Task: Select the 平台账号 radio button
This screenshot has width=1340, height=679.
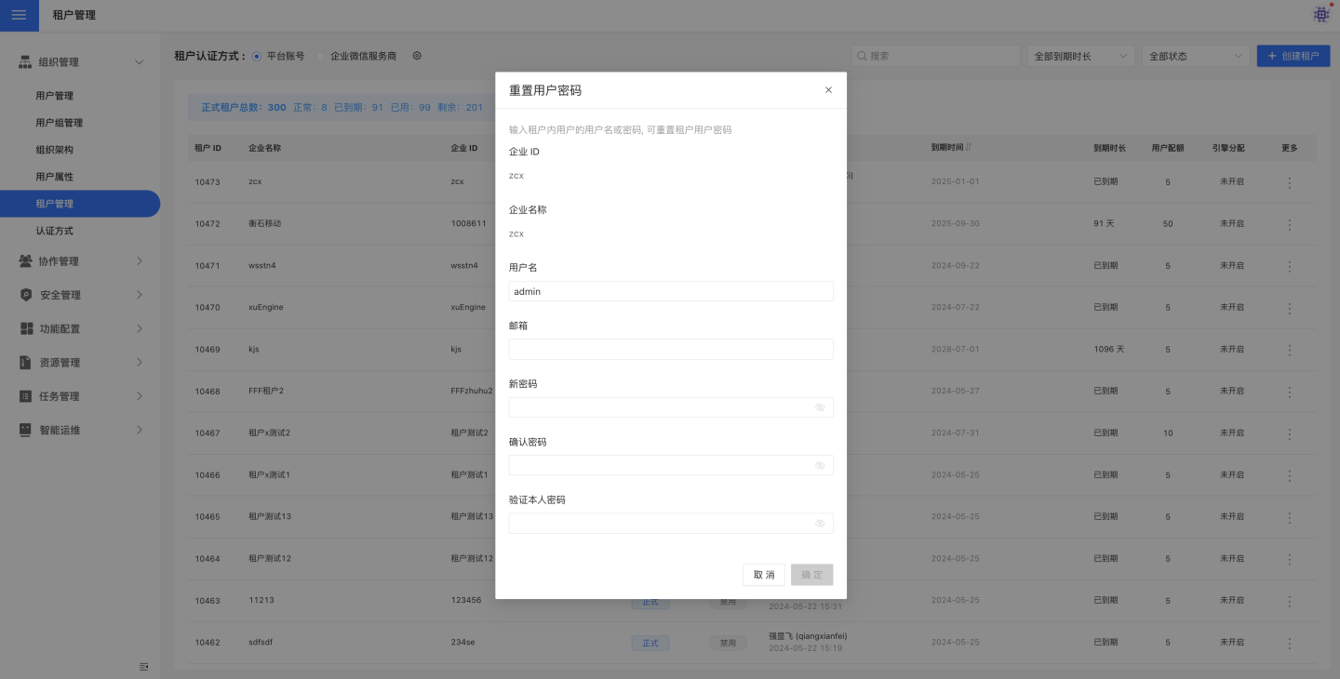Action: [257, 56]
